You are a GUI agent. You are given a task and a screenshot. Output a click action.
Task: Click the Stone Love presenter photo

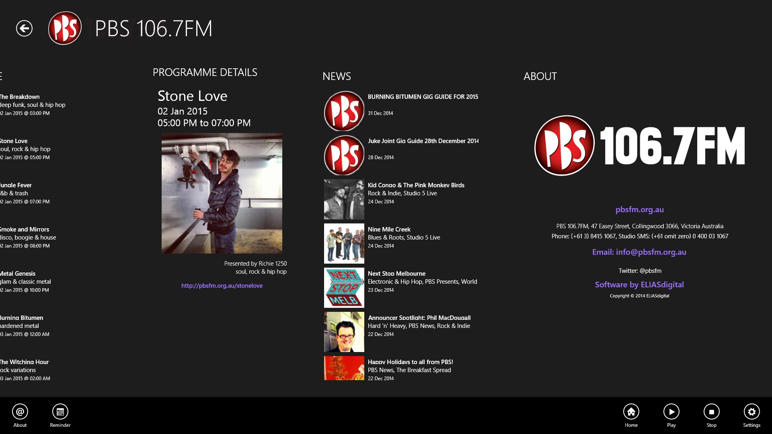coord(222,193)
